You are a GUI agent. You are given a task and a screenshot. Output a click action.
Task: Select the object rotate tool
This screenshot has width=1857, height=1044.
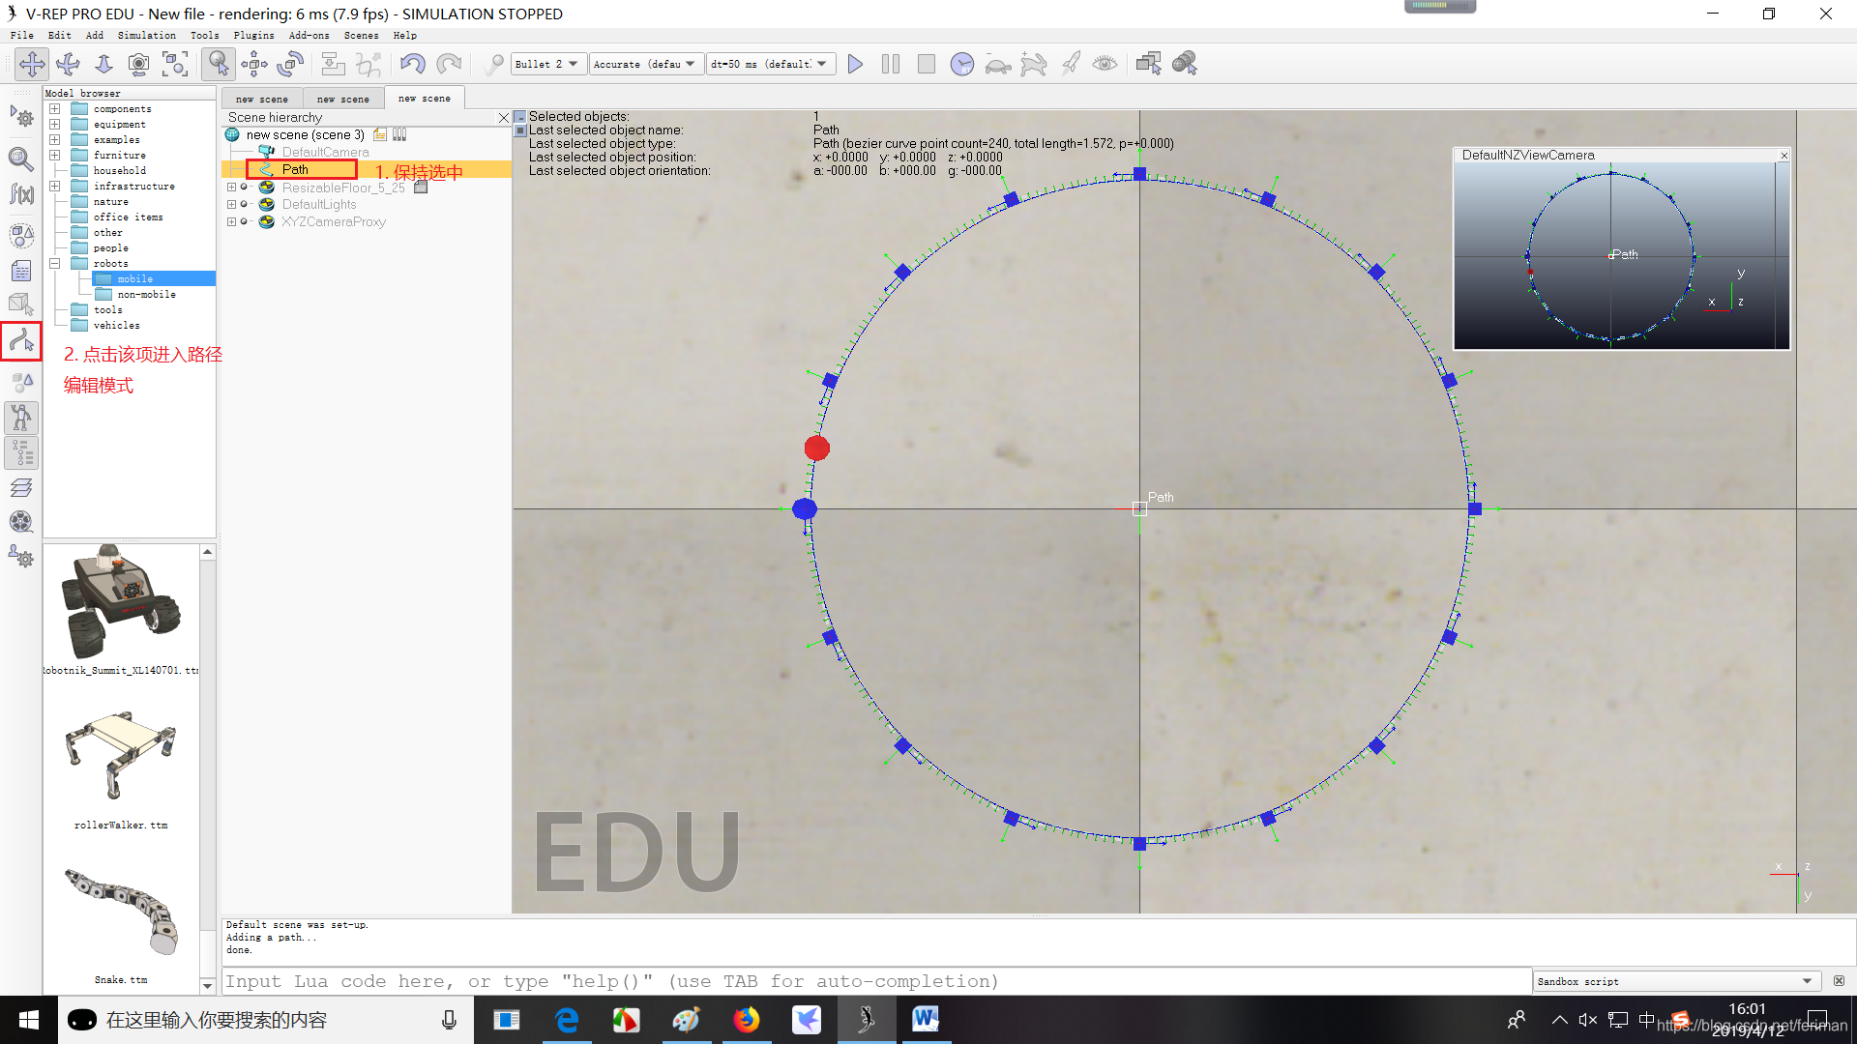click(290, 64)
